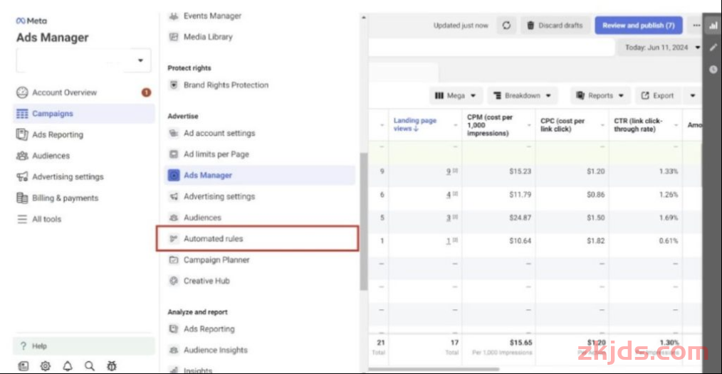Click the Creative Hub icon
The width and height of the screenshot is (722, 374).
[x=174, y=281]
